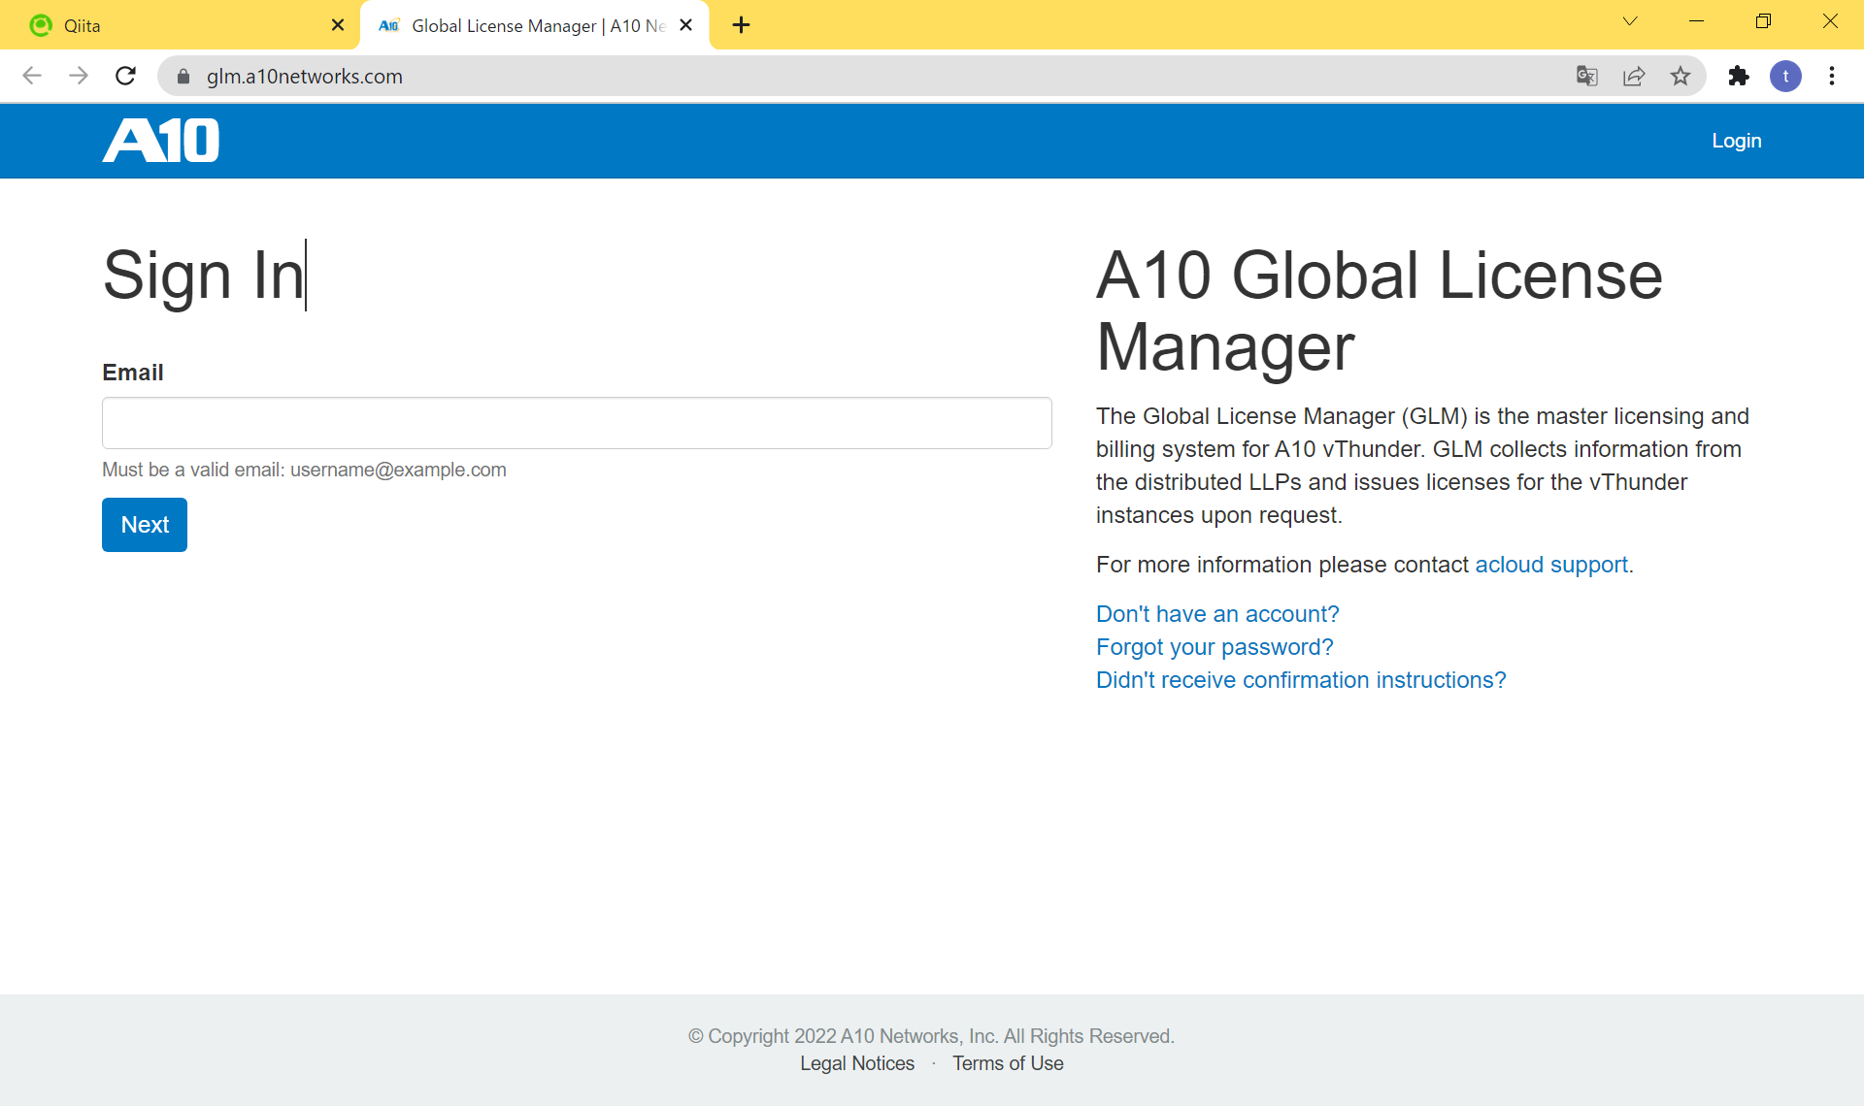The height and width of the screenshot is (1106, 1864).
Task: Open Forgot your password link
Action: (1215, 647)
